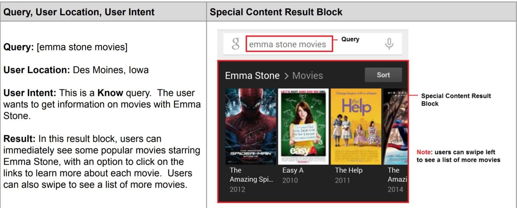Image resolution: width=517 pixels, height=208 pixels.
Task: Click the 'Note' swipe left annotation
Action: point(458,156)
